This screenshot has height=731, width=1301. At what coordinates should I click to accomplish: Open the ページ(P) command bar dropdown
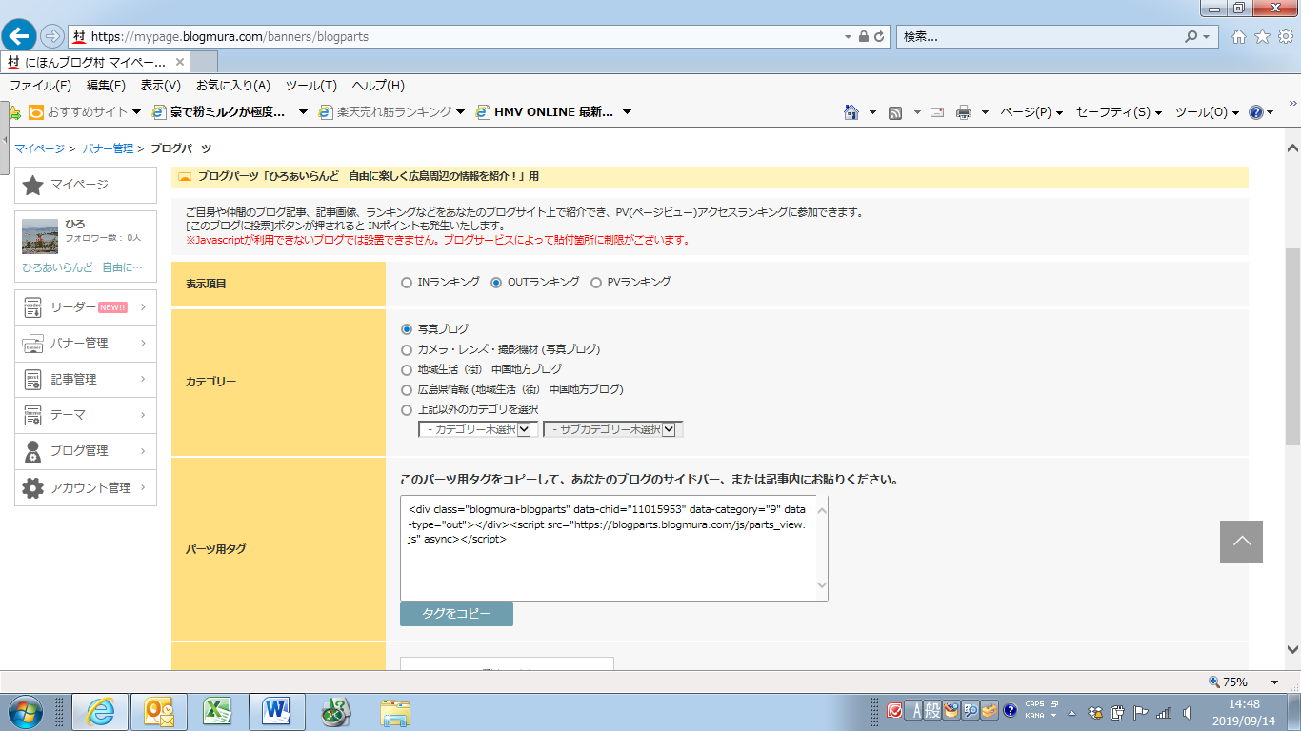[1031, 112]
